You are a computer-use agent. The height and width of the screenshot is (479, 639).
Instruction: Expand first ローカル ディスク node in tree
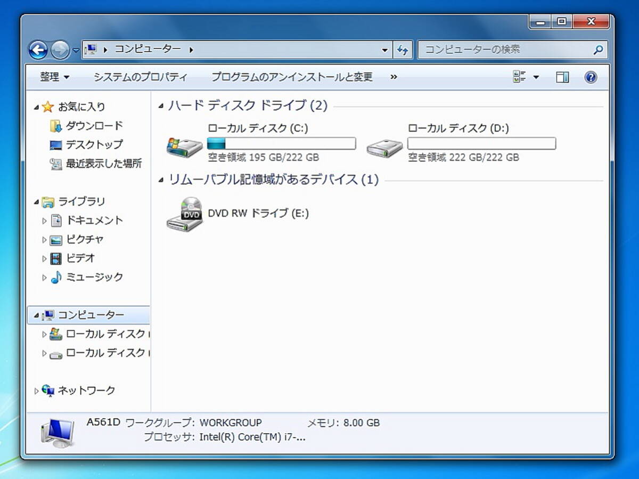click(x=45, y=335)
